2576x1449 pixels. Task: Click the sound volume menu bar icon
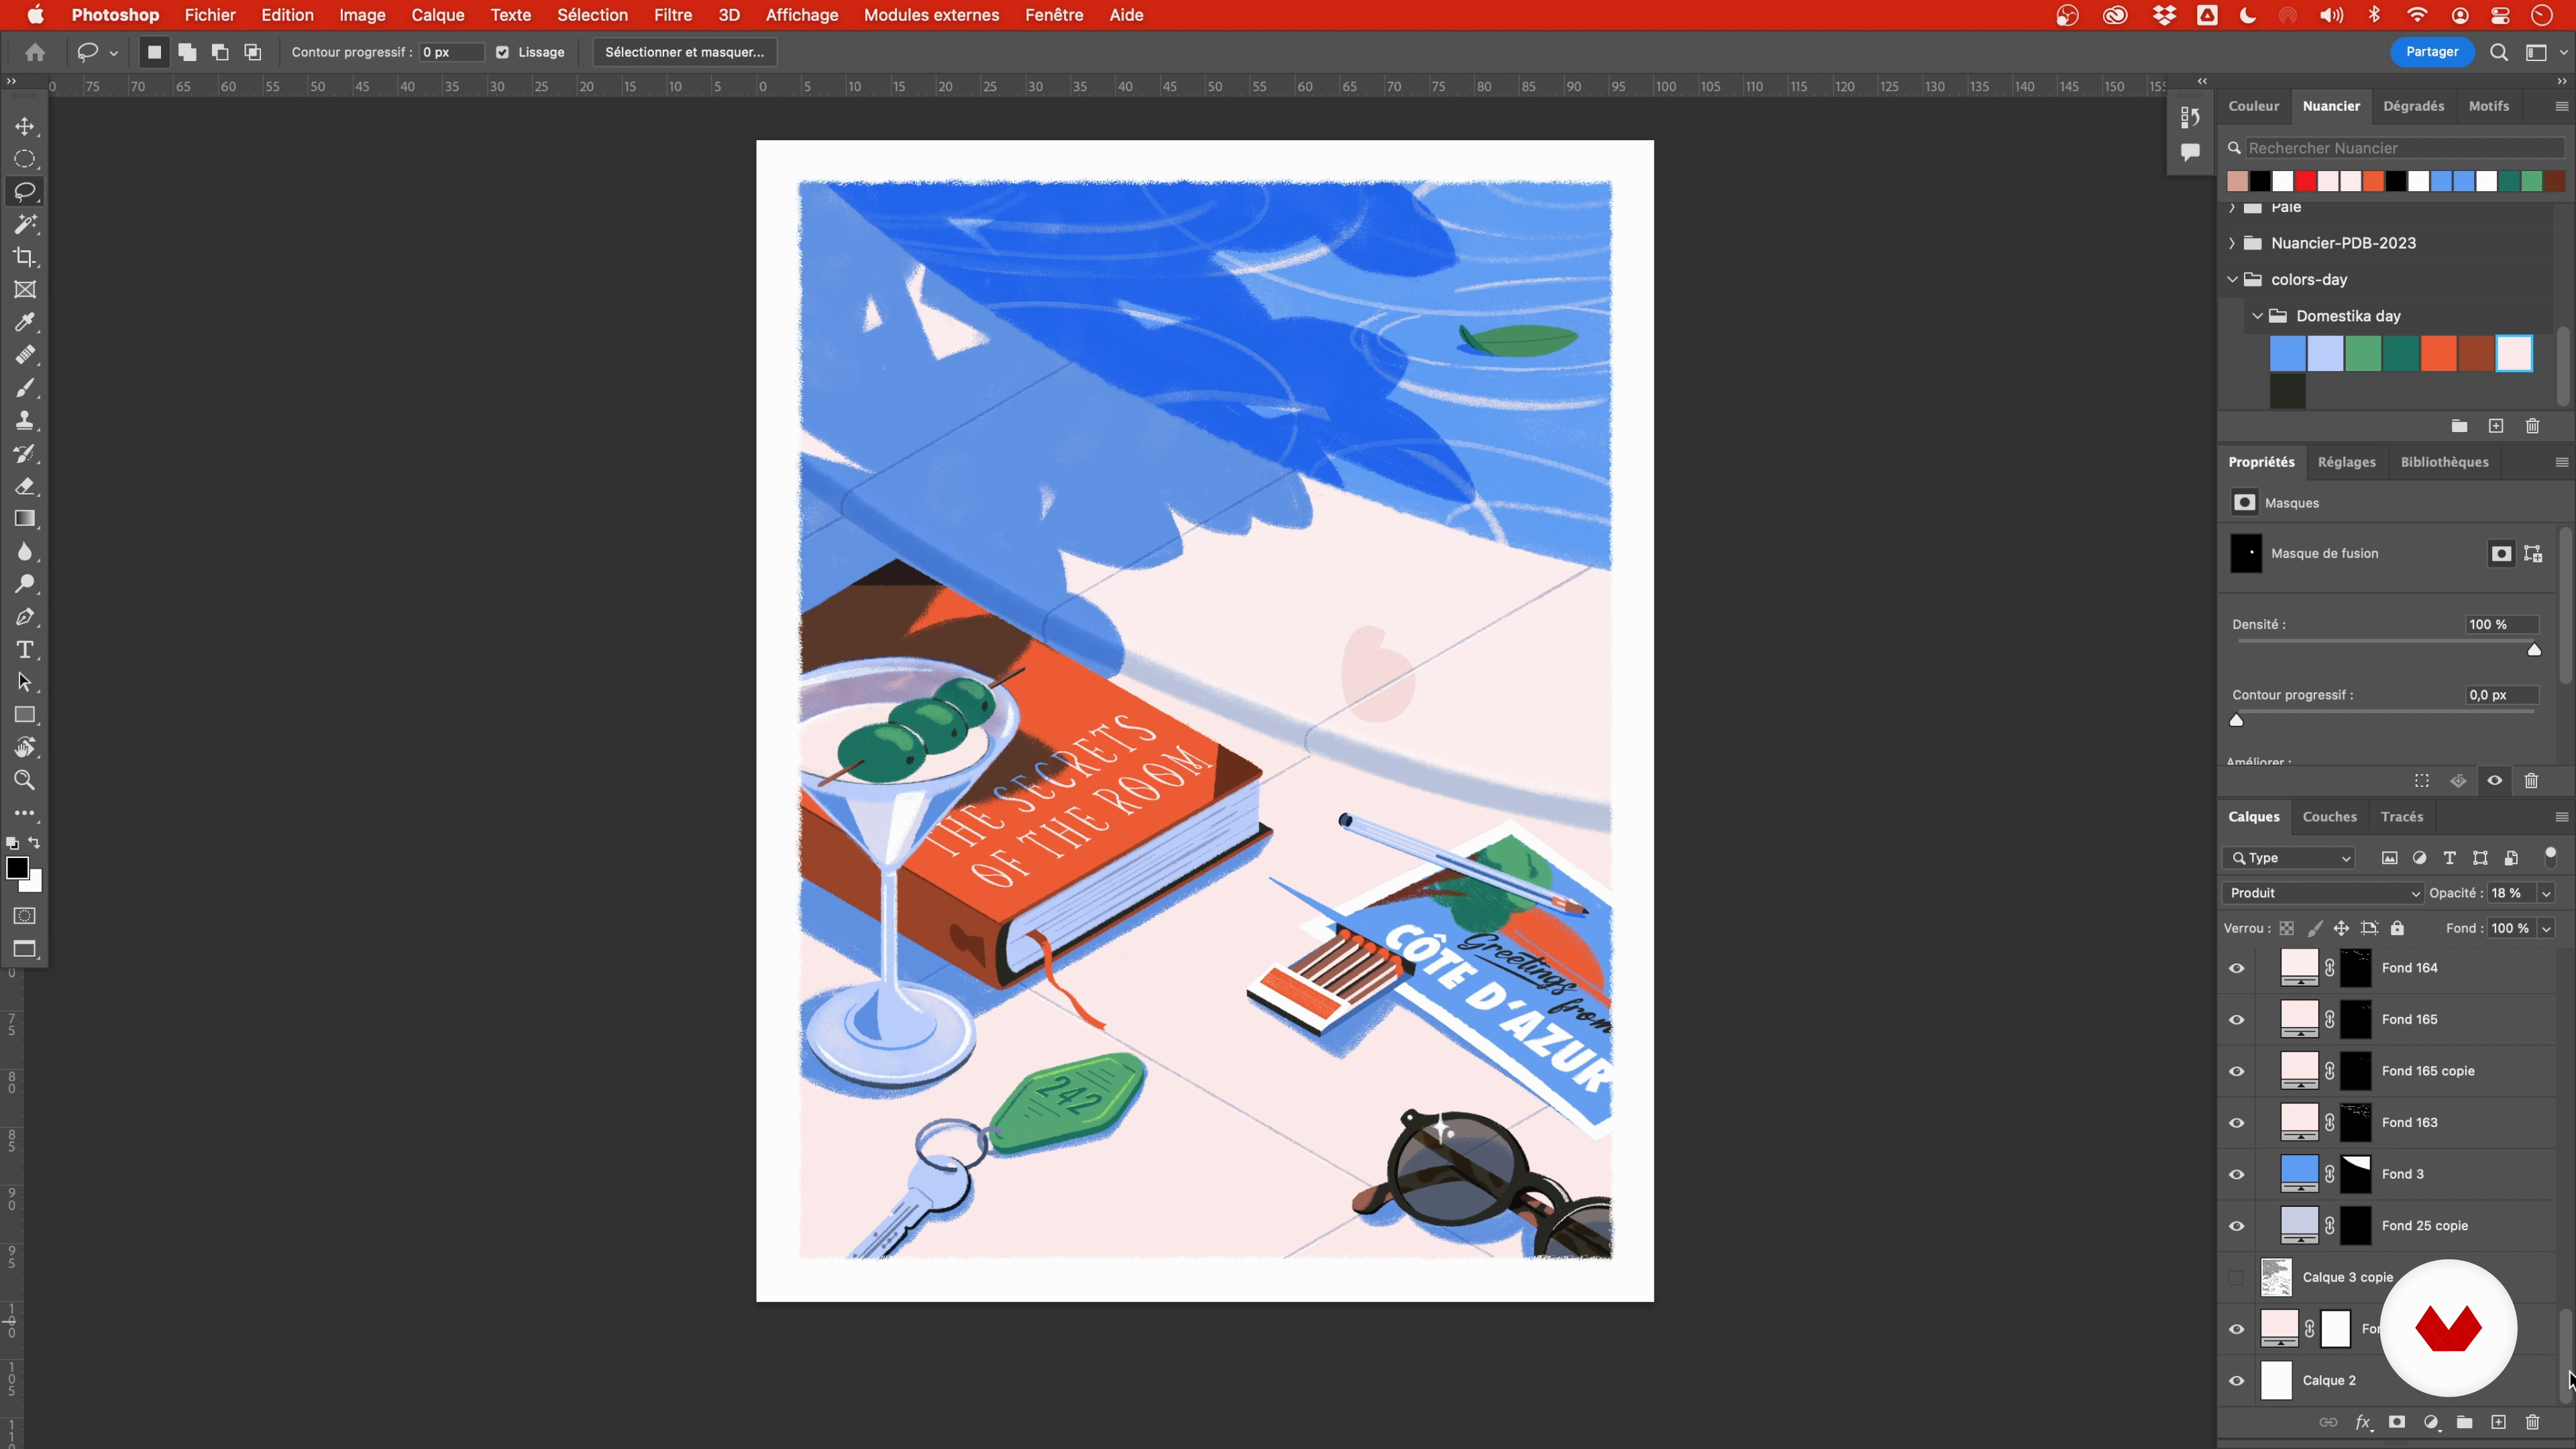pyautogui.click(x=2331, y=15)
